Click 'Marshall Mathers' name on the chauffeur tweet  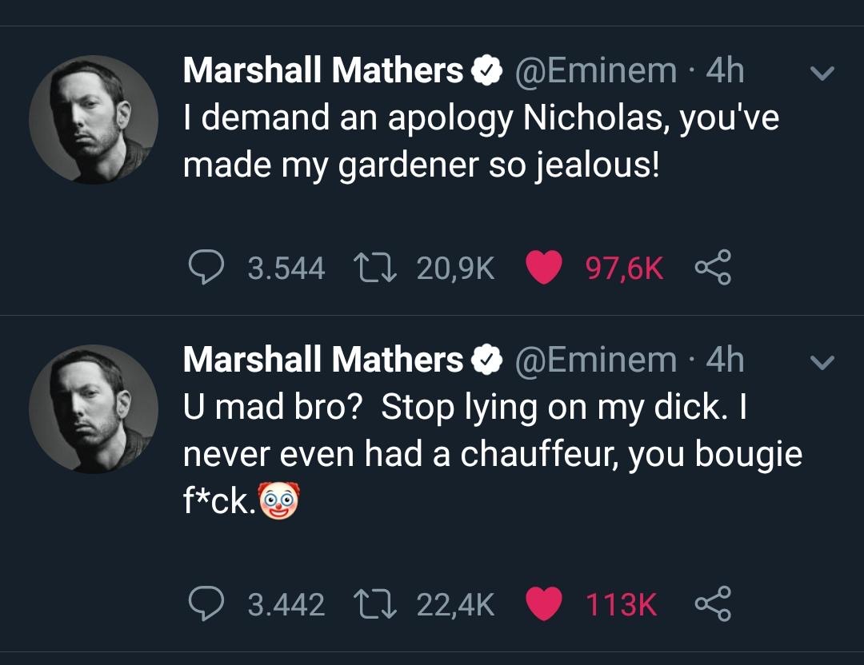click(322, 360)
